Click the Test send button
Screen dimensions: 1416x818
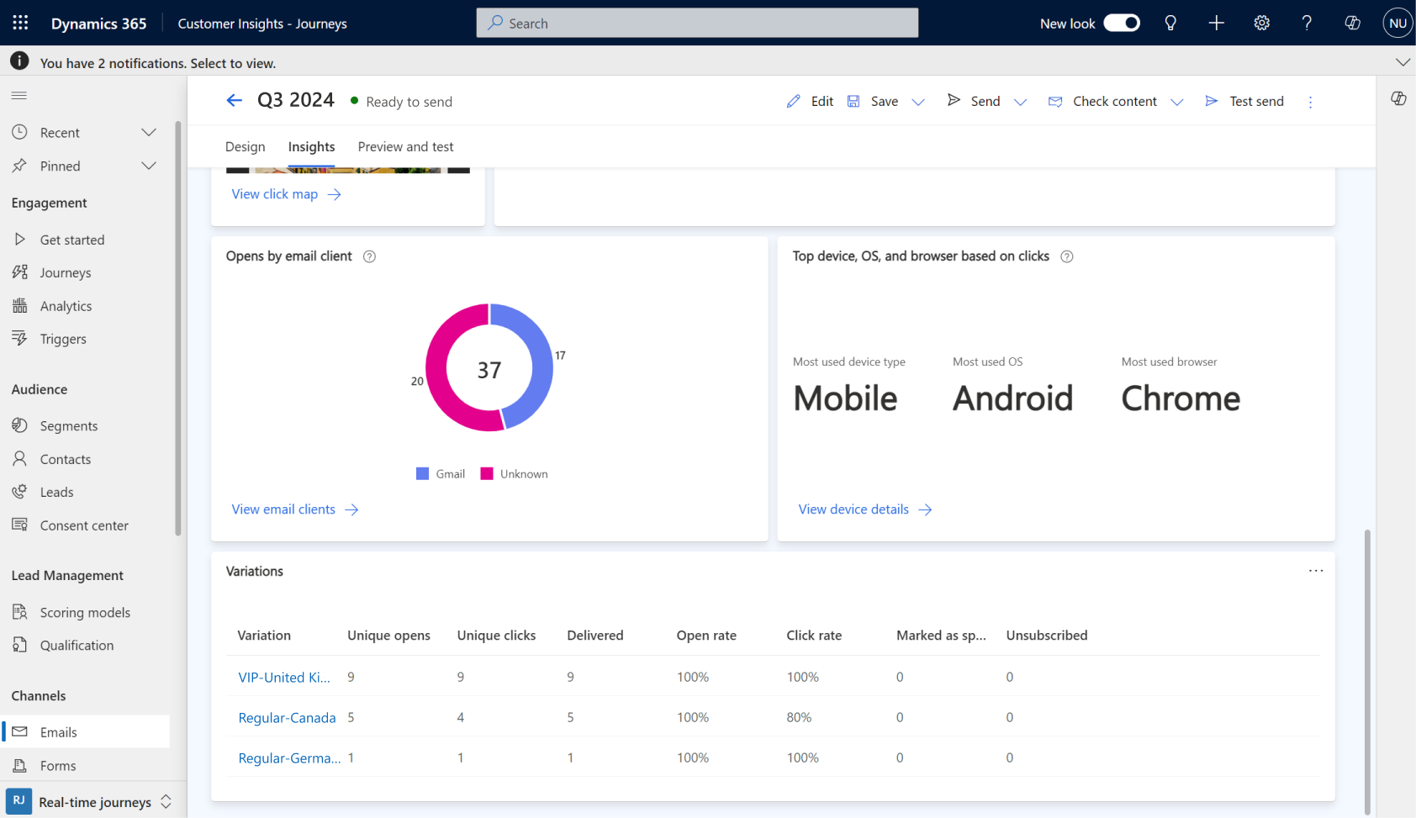coord(1244,101)
